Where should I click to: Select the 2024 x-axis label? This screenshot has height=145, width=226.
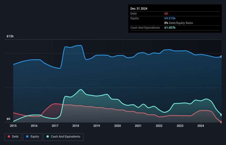(201, 126)
